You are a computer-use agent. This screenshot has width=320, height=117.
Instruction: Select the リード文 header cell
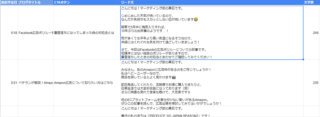coord(212,3)
